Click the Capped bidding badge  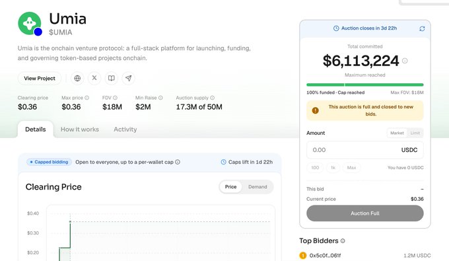[x=49, y=162]
